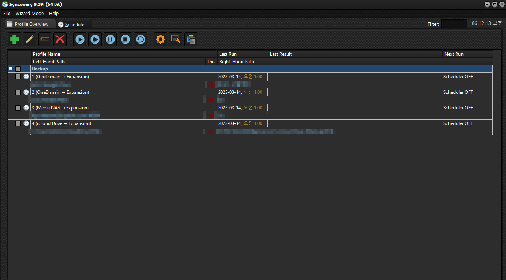Minimize the Syncovery window
Screen dimensions: 506x280
(x=487, y=4)
